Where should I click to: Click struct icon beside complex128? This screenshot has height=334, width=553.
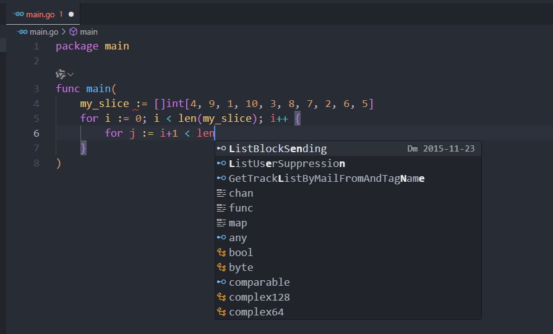click(221, 297)
